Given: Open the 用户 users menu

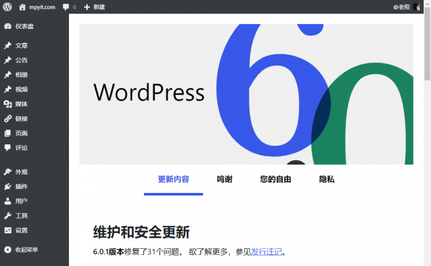Looking at the screenshot, I should click(x=21, y=201).
